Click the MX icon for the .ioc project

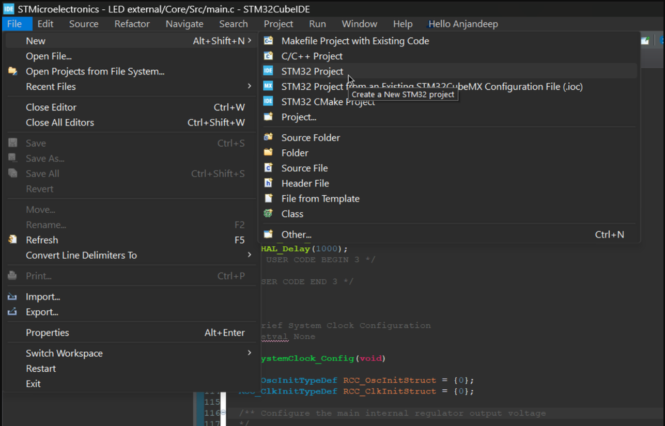(x=268, y=86)
